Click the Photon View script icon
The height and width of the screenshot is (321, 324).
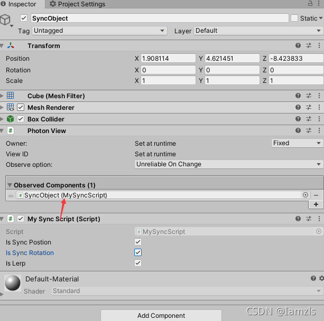point(11,131)
